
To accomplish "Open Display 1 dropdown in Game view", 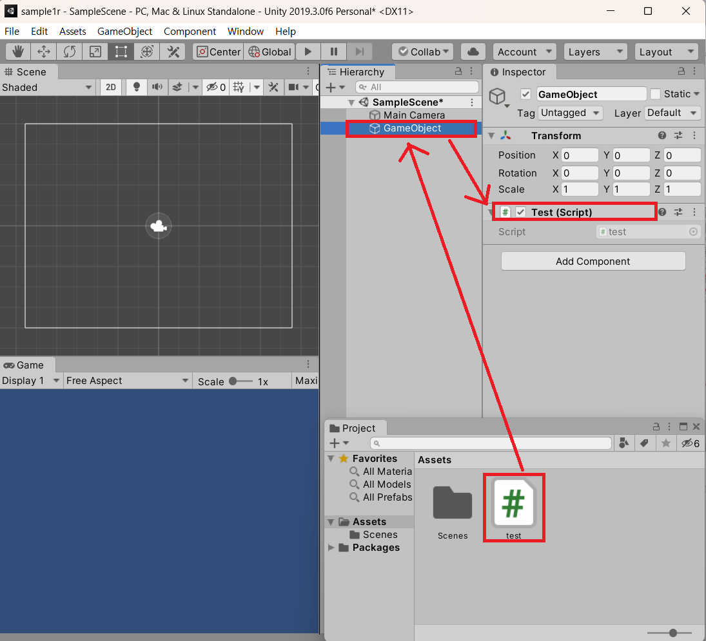I will tap(30, 381).
